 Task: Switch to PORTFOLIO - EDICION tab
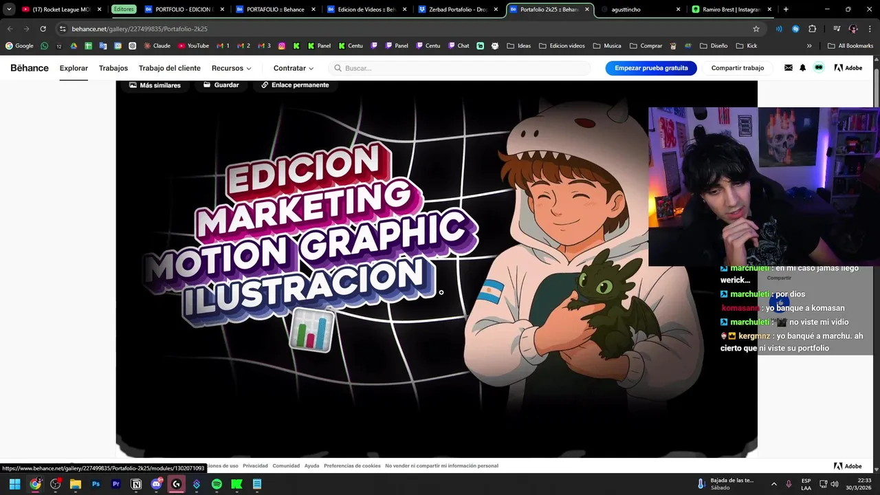184,10
